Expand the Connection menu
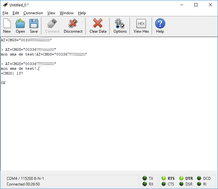The image size is (218, 189). click(33, 13)
